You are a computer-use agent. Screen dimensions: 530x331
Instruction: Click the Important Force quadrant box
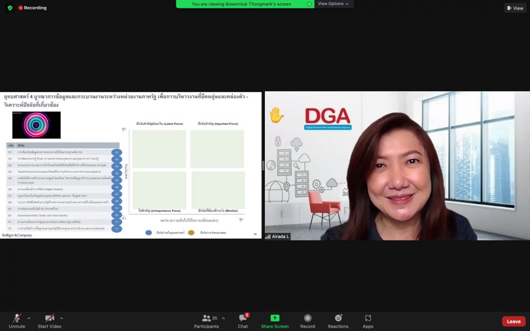click(x=217, y=149)
